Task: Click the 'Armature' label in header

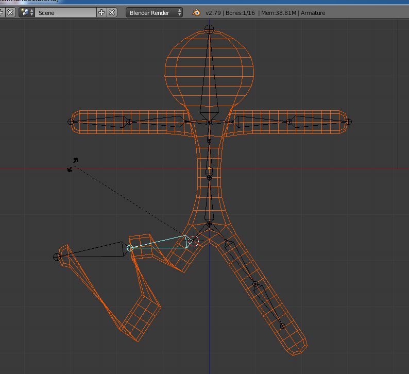Action: 313,13
